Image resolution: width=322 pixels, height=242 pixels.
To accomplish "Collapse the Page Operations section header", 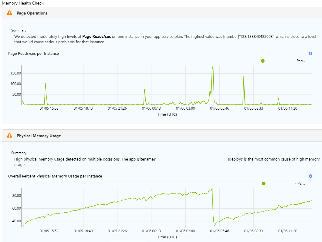I will pos(162,13).
